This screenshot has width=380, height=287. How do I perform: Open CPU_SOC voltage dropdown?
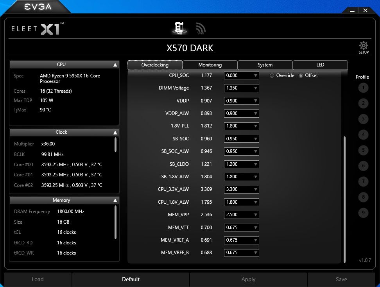coord(241,75)
